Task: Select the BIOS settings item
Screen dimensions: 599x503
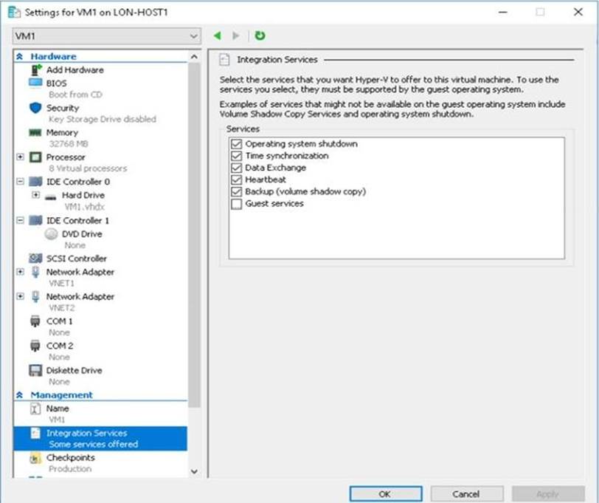Action: tap(56, 83)
